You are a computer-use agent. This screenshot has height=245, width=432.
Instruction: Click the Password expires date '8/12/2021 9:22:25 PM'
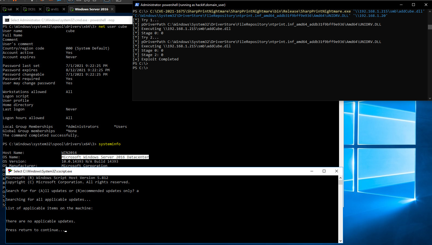click(x=88, y=70)
